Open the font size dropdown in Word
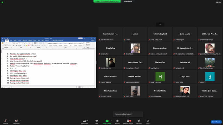 21,43
